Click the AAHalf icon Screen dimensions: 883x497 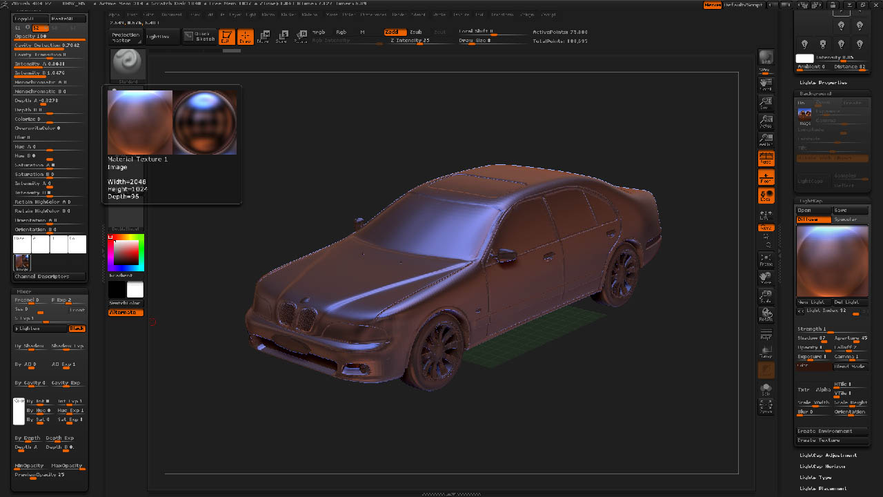click(x=766, y=140)
